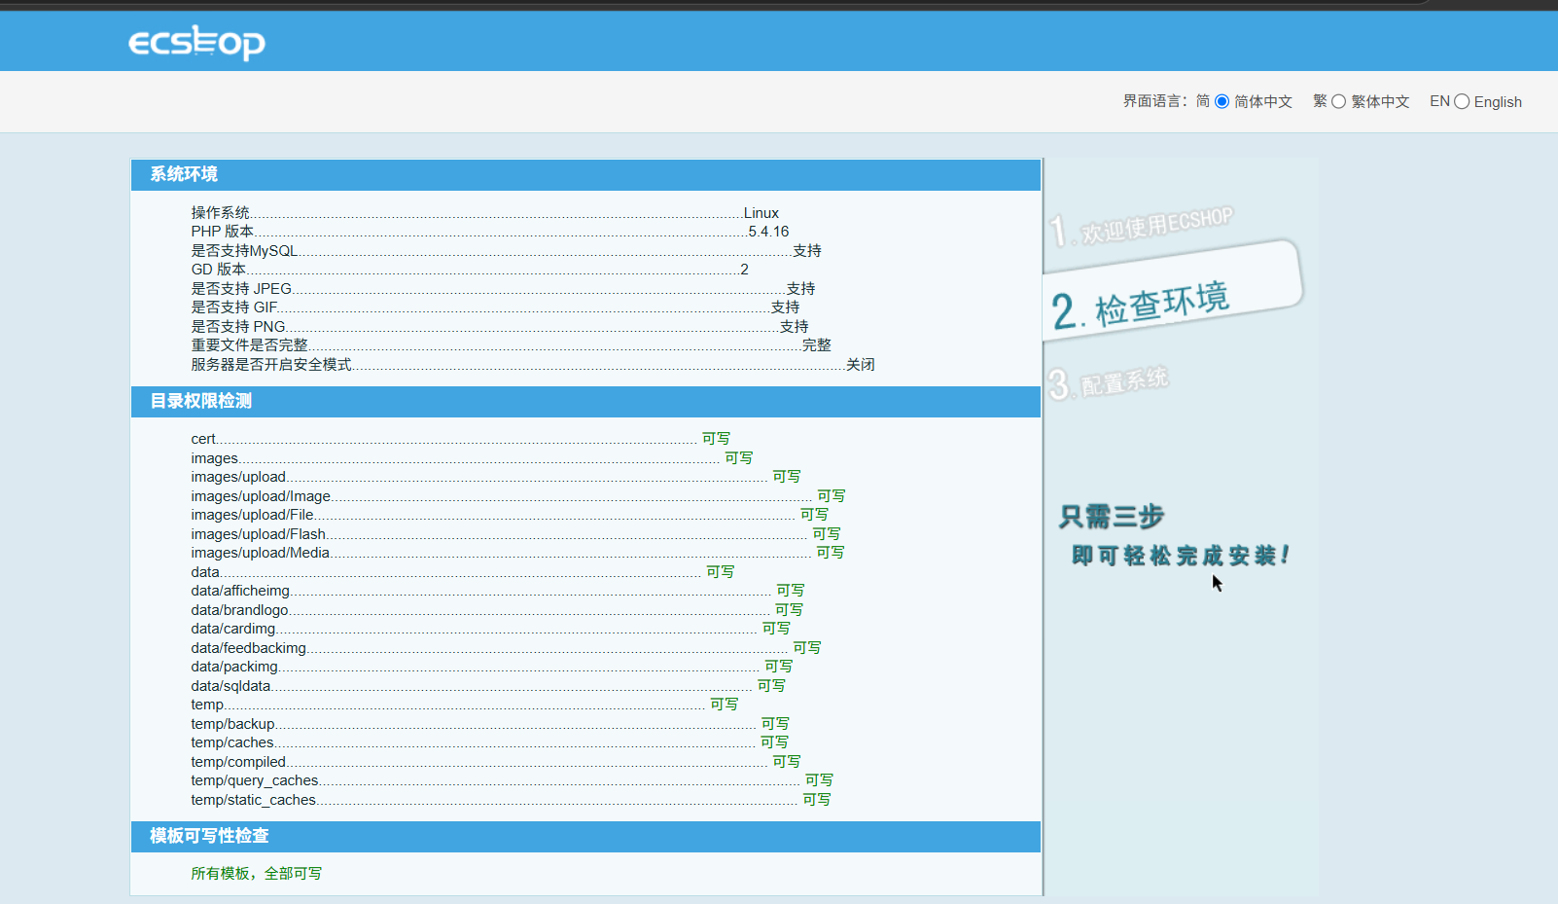1558x904 pixels.
Task: Click the ECShop logo in header
Action: 196,42
